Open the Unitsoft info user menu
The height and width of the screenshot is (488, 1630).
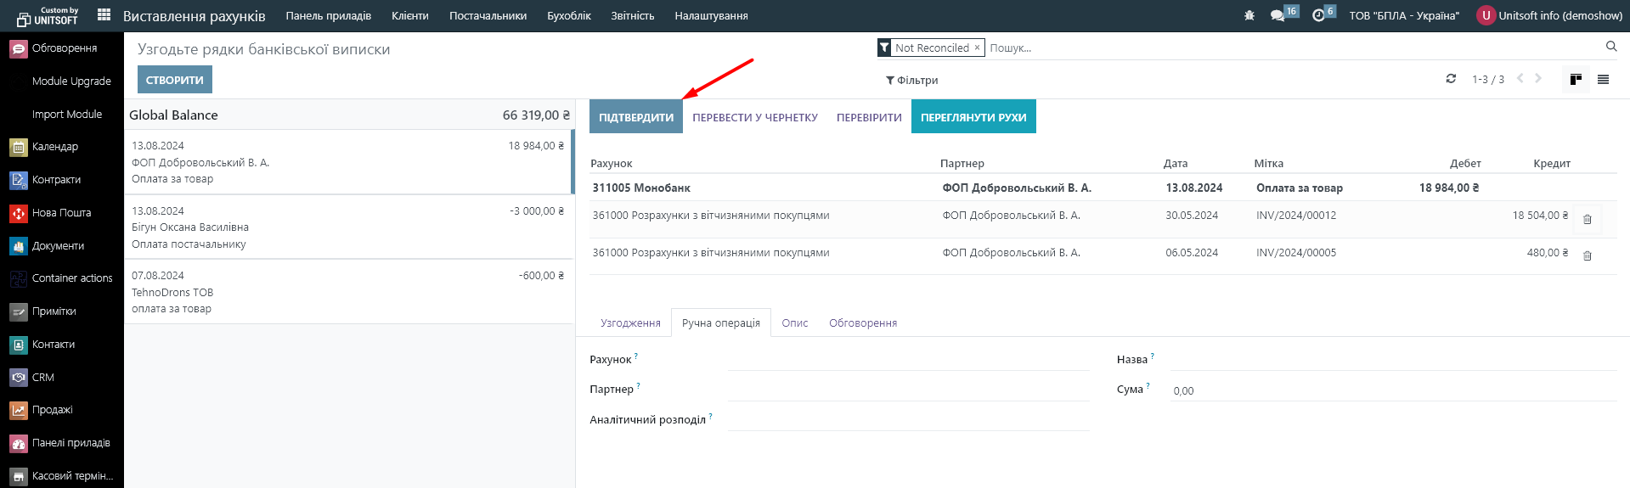pos(1550,15)
